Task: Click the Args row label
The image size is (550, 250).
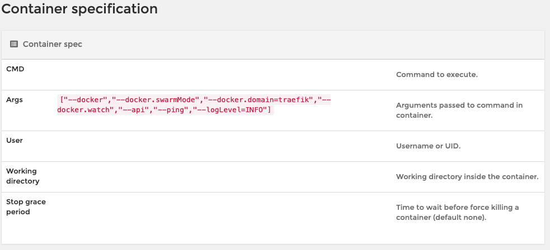Action: tap(14, 99)
